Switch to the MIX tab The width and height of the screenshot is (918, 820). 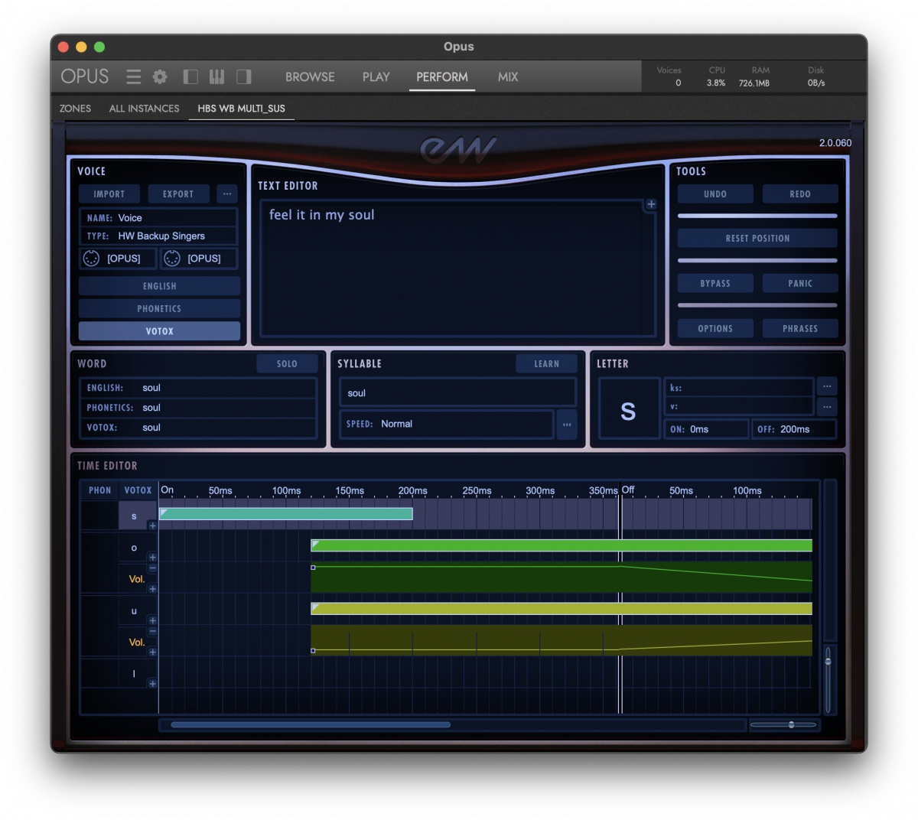pyautogui.click(x=508, y=77)
